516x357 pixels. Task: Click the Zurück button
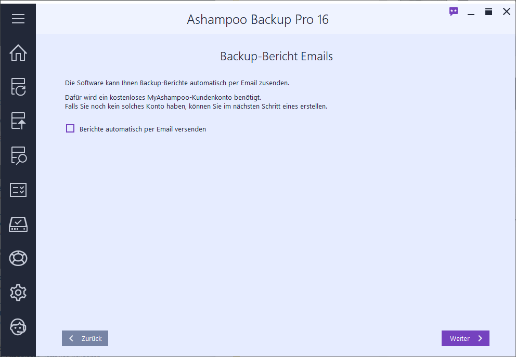(85, 338)
